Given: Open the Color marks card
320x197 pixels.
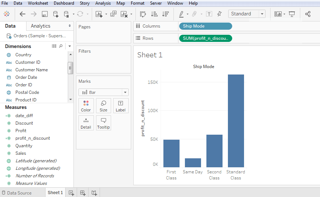Looking at the screenshot, I should tap(86, 106).
